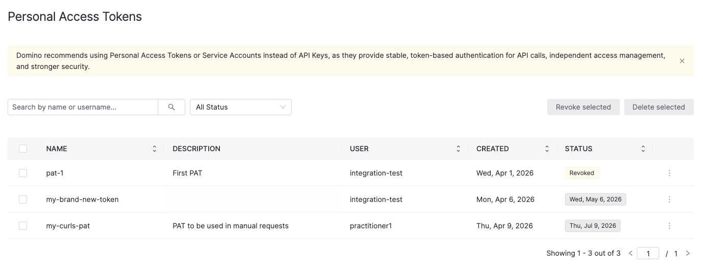Select the my-curls-pat row checkbox

click(23, 226)
